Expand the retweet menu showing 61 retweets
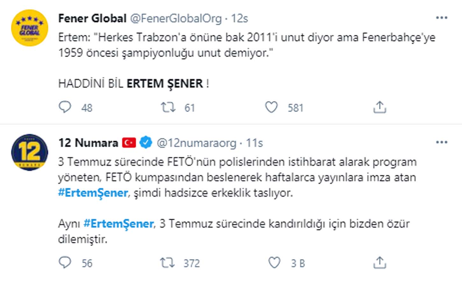Screen dimensions: 462x286 point(168,107)
